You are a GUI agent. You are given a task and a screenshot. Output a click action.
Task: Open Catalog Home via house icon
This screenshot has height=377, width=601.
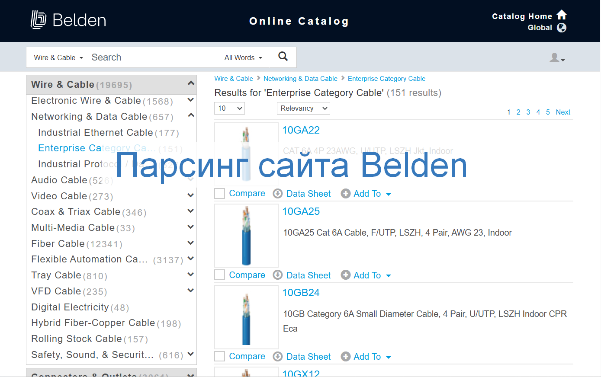[x=562, y=15]
